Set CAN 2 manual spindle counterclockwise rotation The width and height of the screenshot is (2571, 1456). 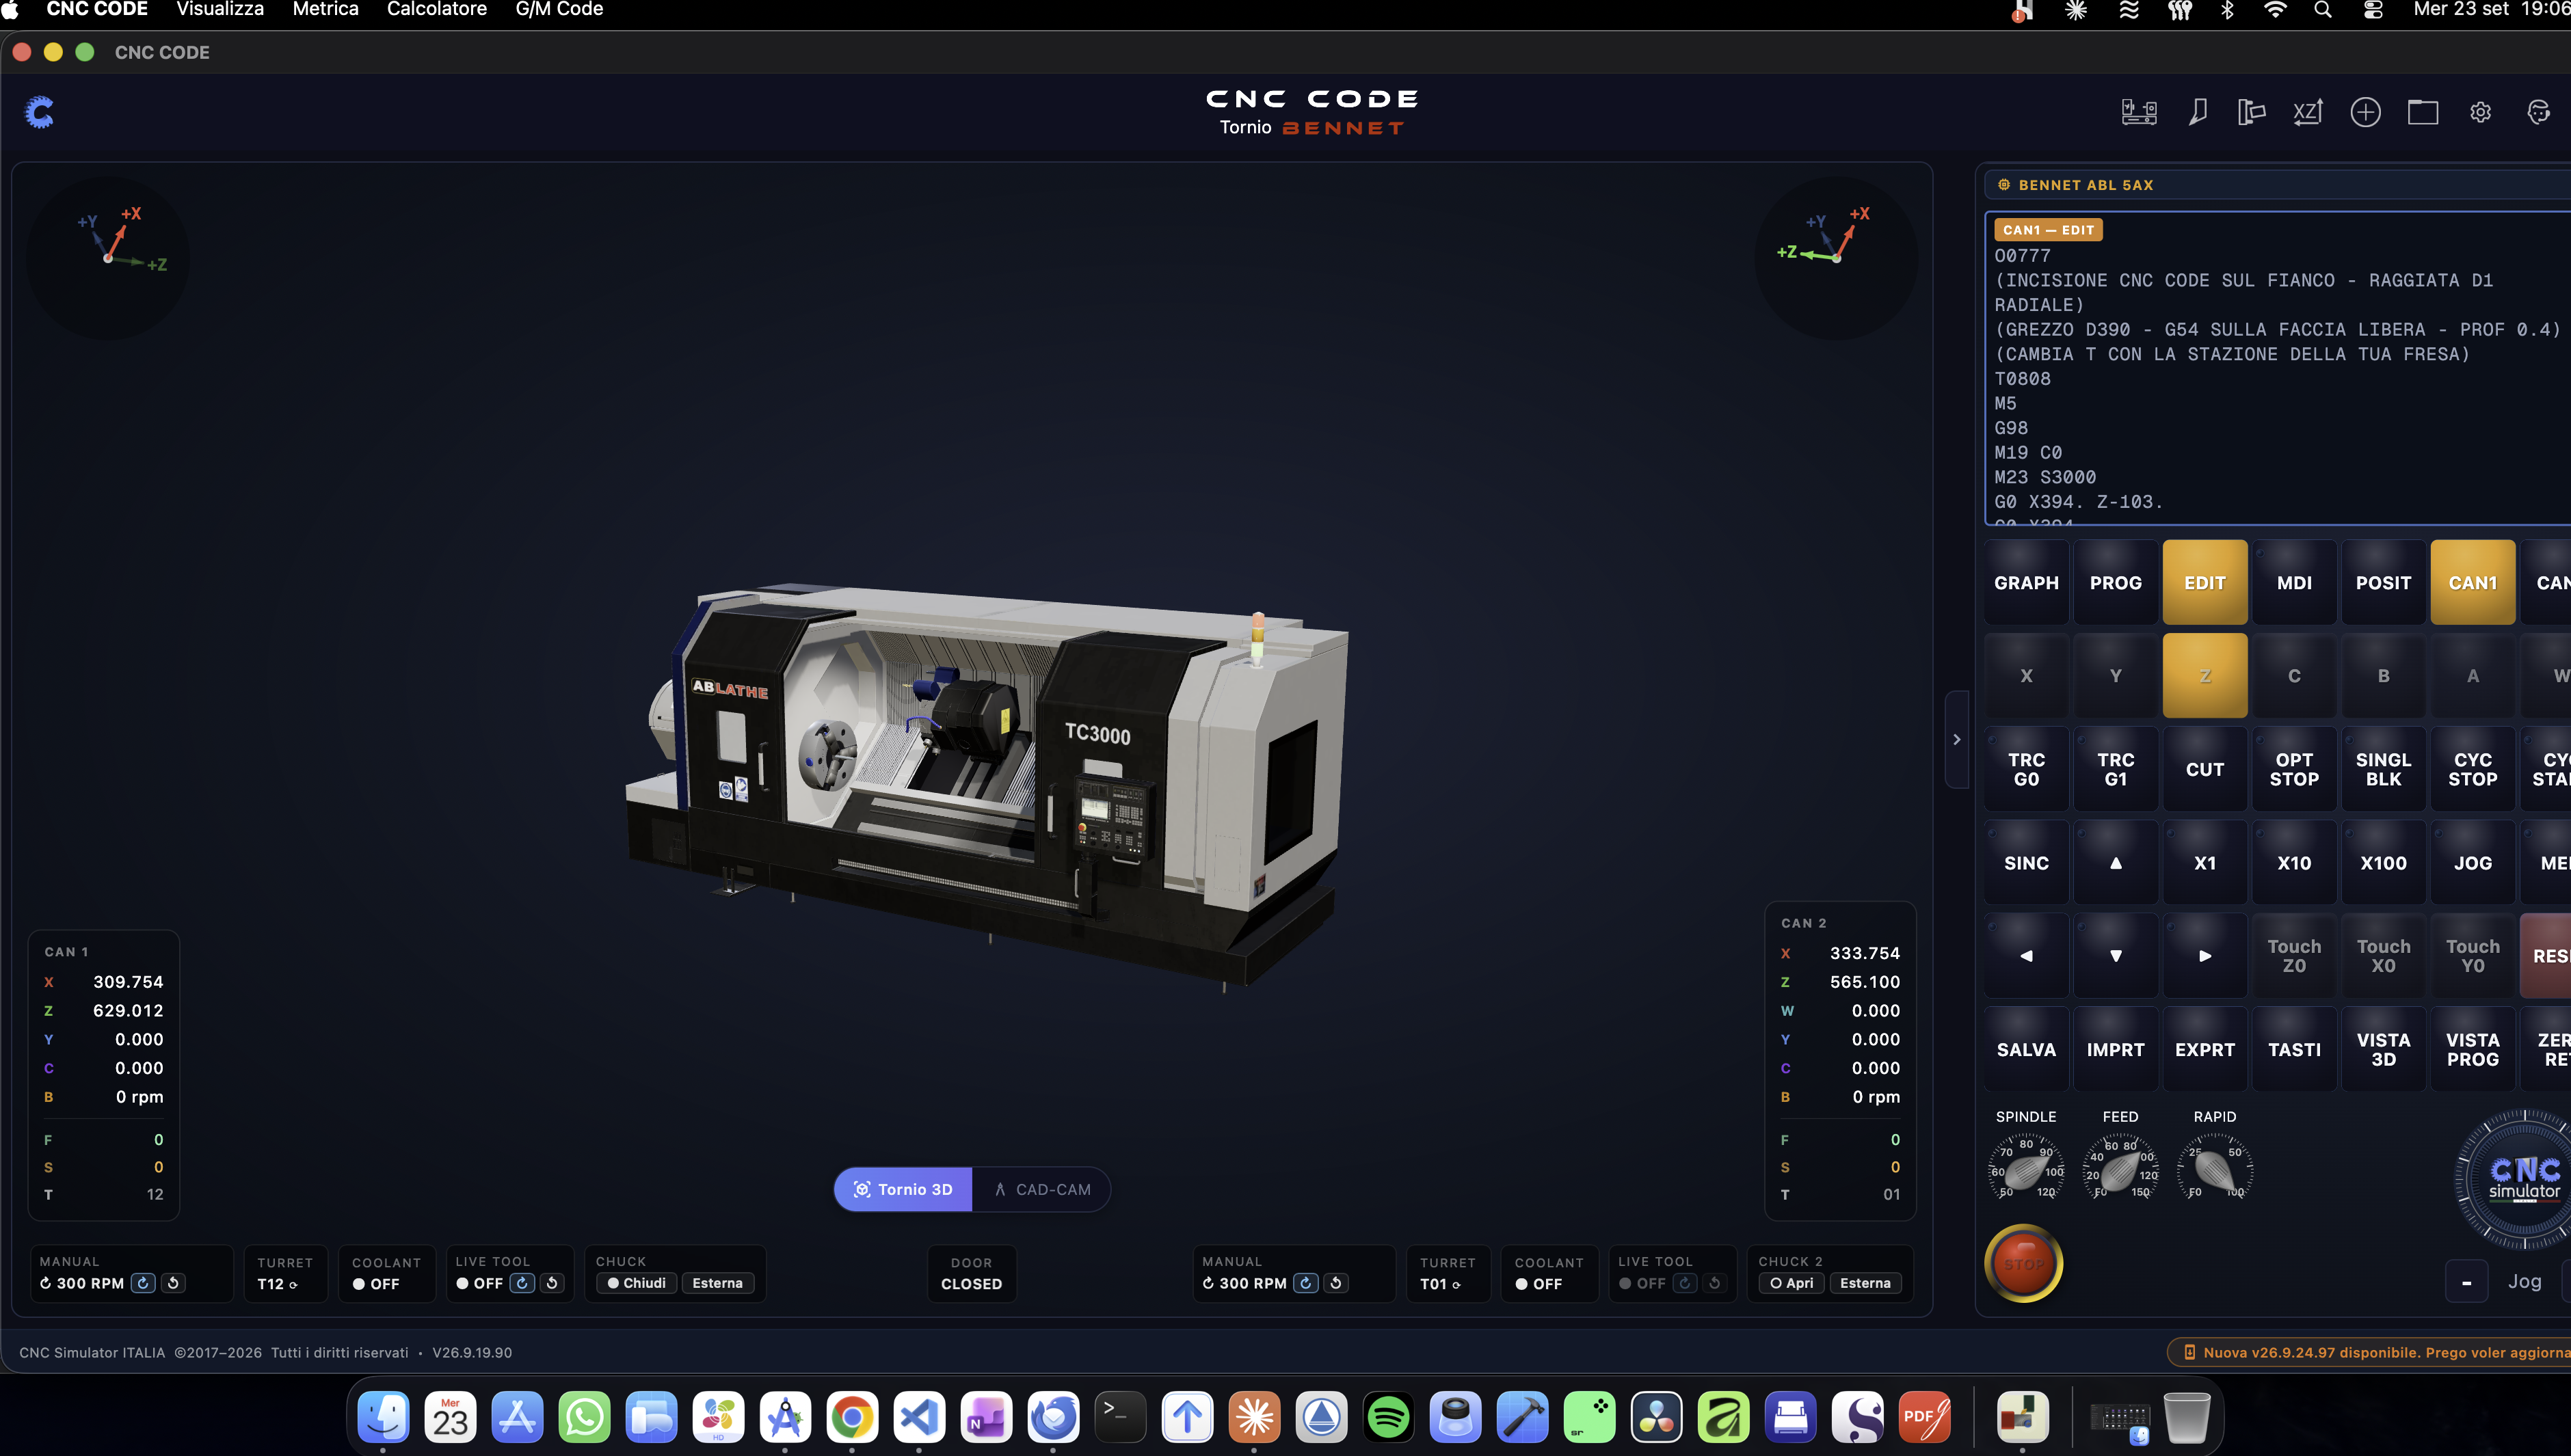1336,1283
